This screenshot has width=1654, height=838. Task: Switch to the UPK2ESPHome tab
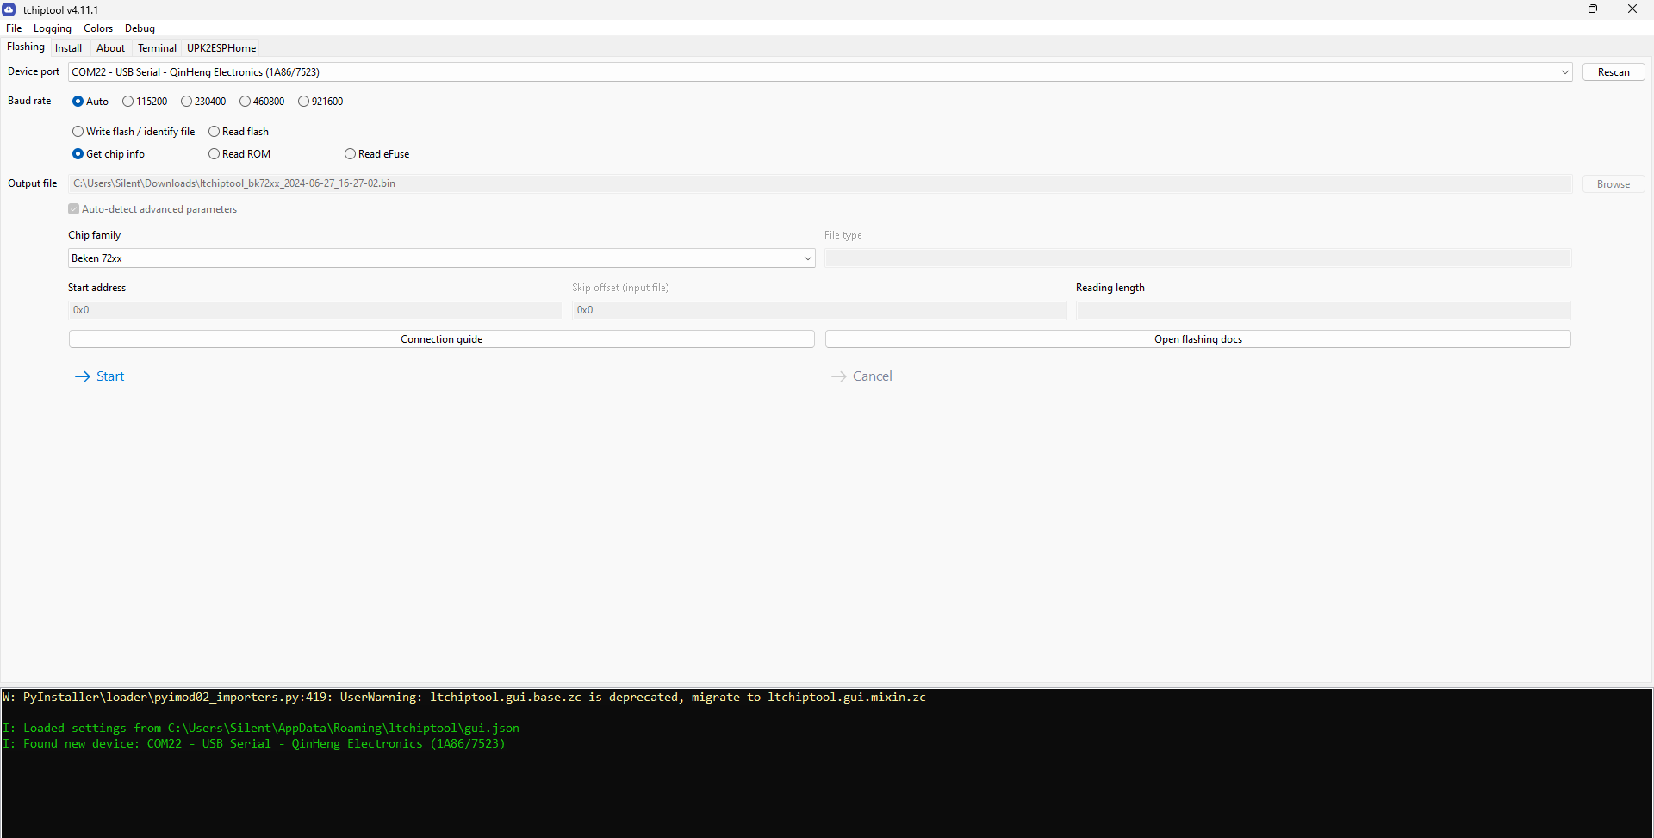pyautogui.click(x=221, y=48)
